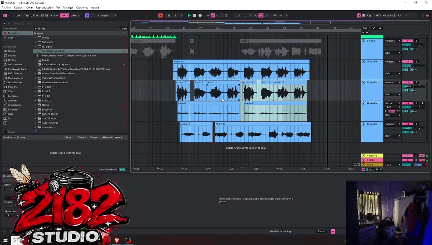Open the 10 Audio No Input dropdown
The image size is (432, 245).
coord(392,62)
